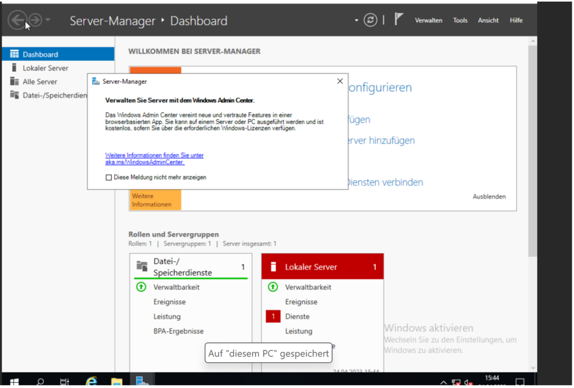The image size is (574, 388).
Task: Open the Verwalten menu
Action: coord(428,20)
